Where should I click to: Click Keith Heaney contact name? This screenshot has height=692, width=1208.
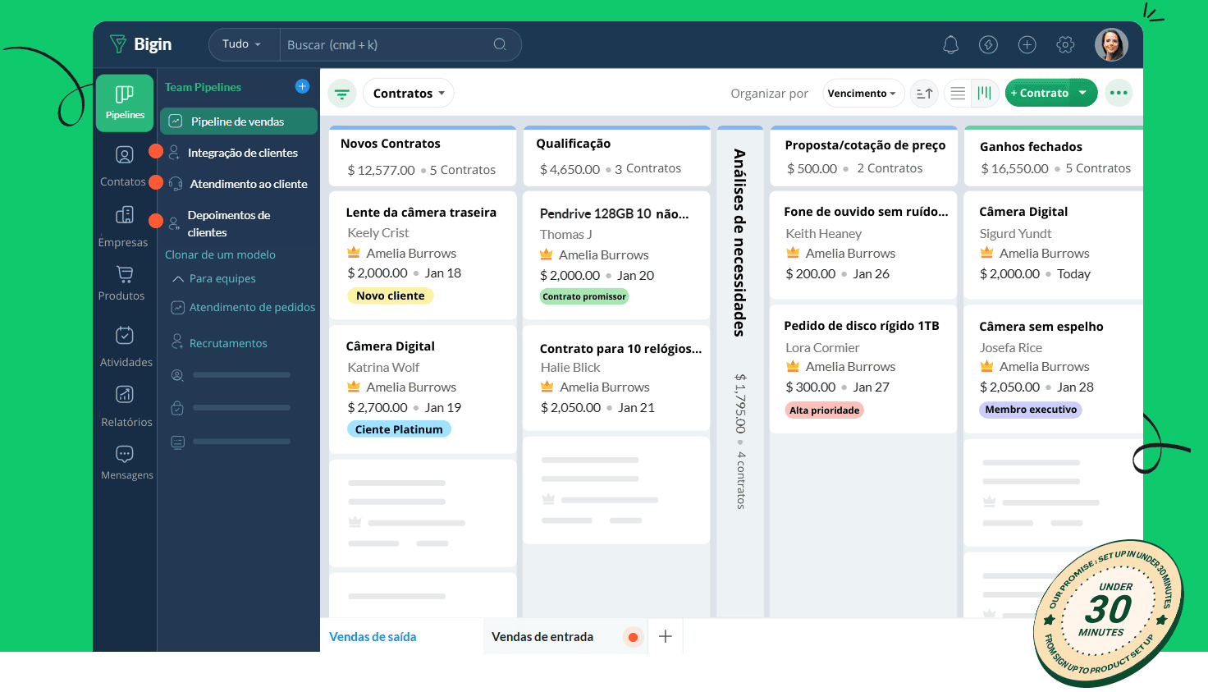point(823,234)
